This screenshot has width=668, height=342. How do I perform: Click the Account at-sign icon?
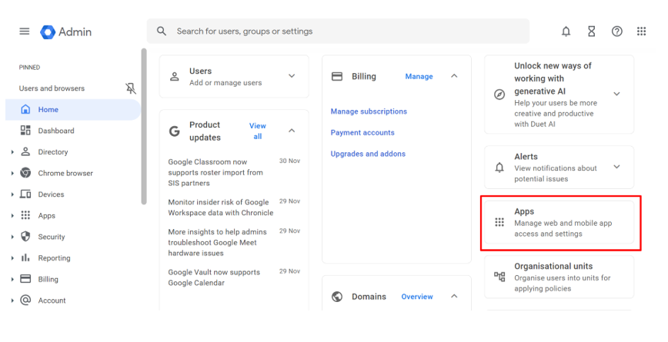(25, 300)
